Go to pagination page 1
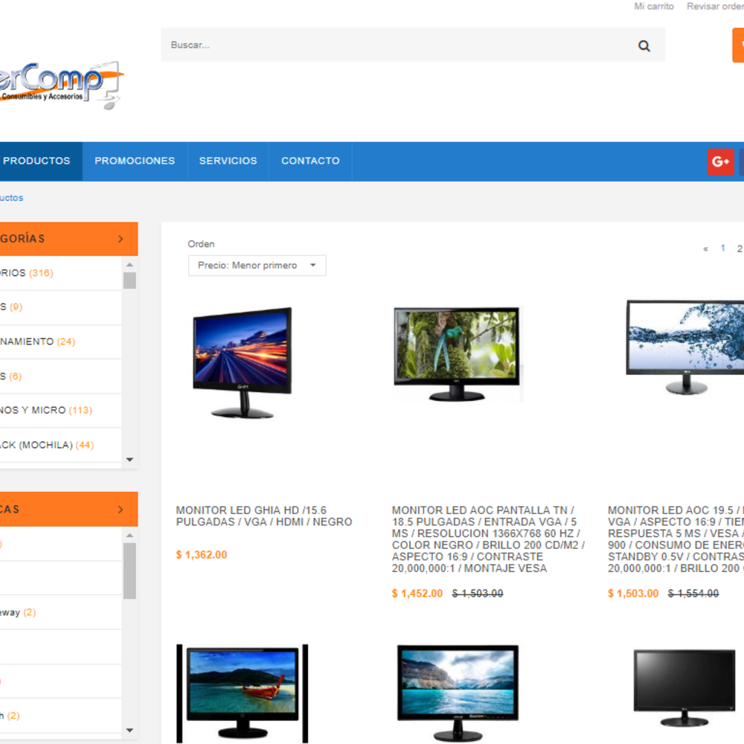 click(722, 248)
